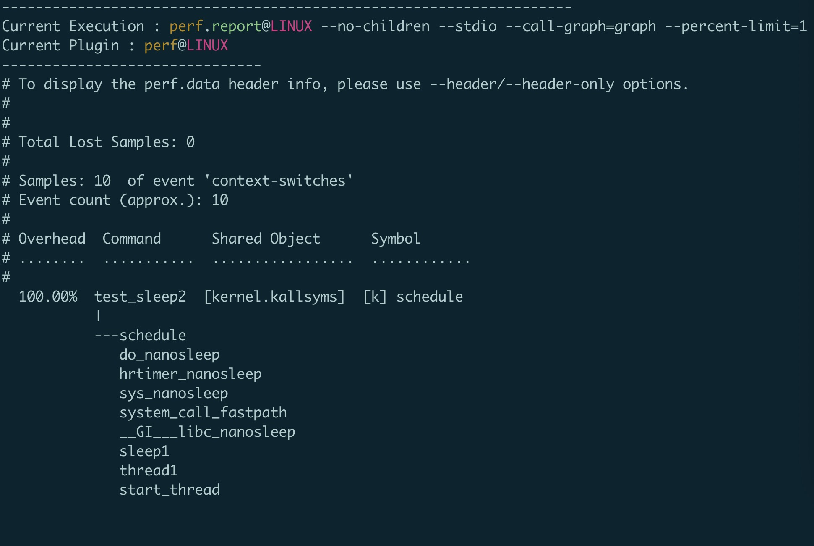Click the 'context-switches' event name
814x546 pixels.
279,181
